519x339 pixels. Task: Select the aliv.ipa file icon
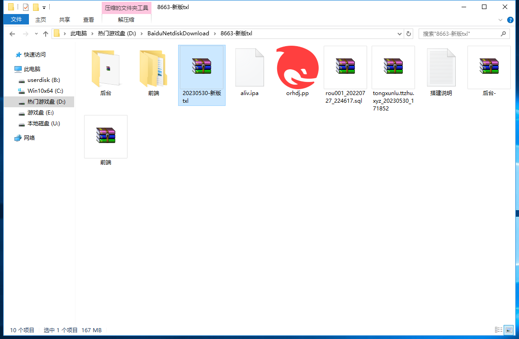(249, 68)
